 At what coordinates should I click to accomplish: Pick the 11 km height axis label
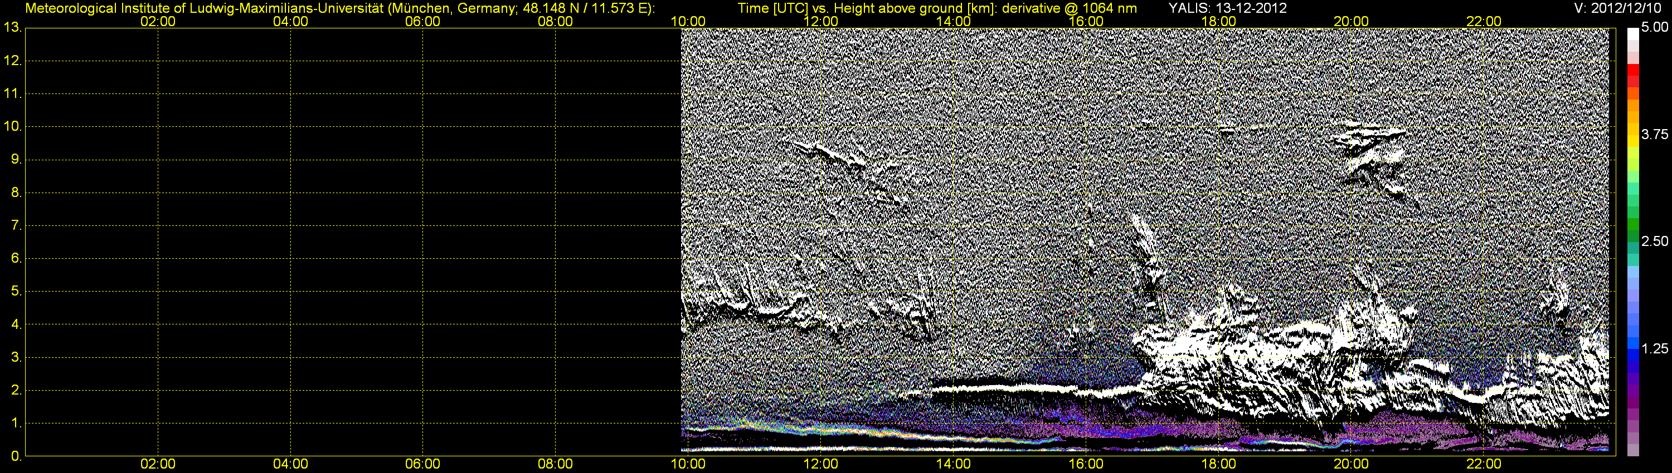pyautogui.click(x=12, y=93)
